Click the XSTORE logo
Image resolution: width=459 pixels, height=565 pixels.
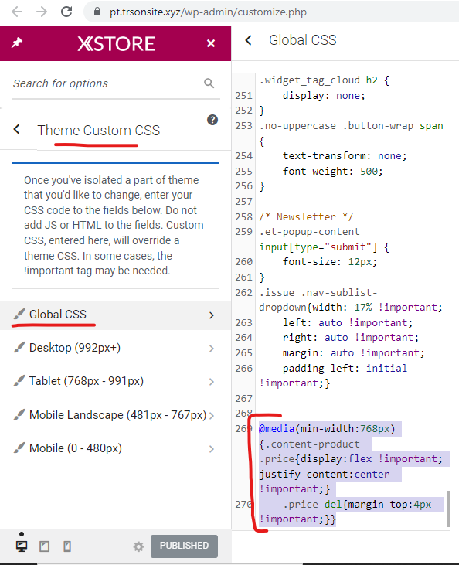click(116, 43)
